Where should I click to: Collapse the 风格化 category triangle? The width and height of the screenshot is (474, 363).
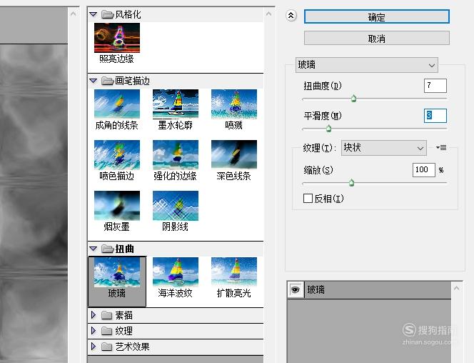pos(93,14)
